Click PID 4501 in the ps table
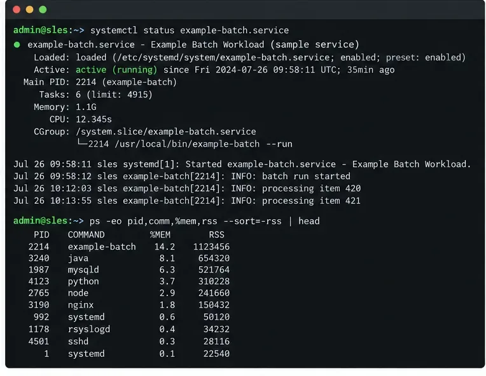486x376 pixels. click(39, 342)
